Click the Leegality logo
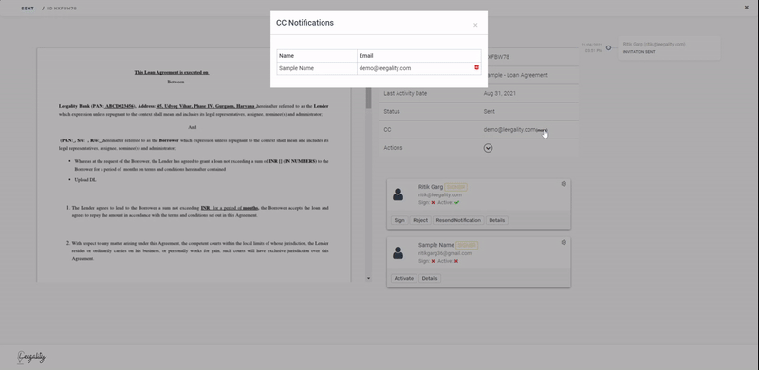The image size is (759, 370). 32,358
